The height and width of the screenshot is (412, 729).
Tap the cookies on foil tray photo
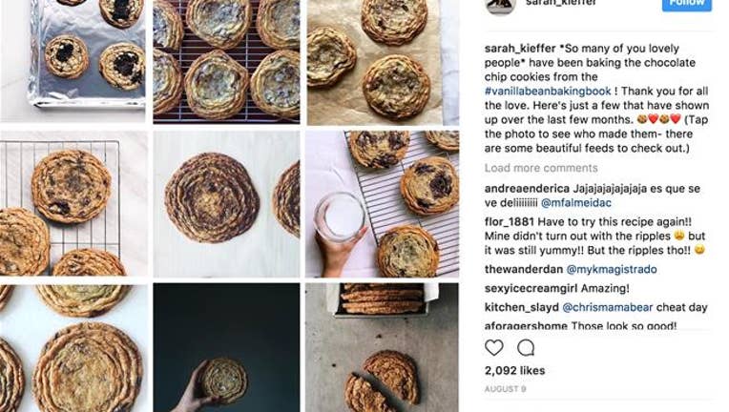click(x=73, y=60)
